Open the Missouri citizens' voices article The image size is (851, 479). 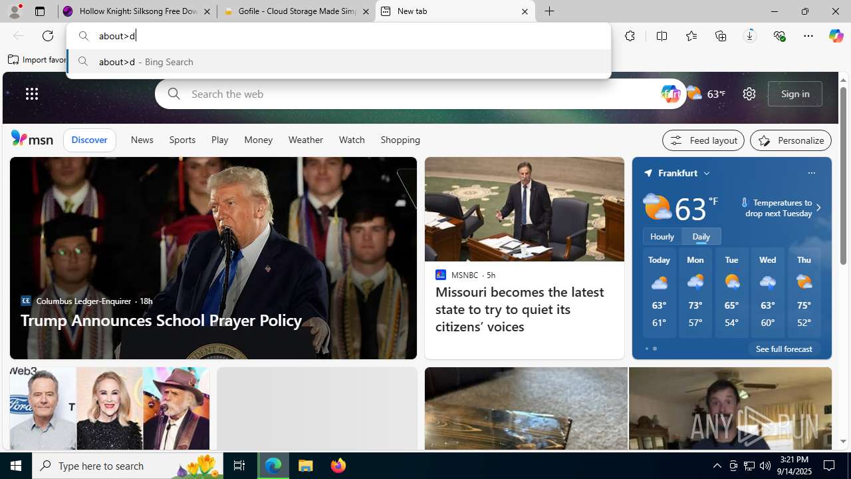520,309
